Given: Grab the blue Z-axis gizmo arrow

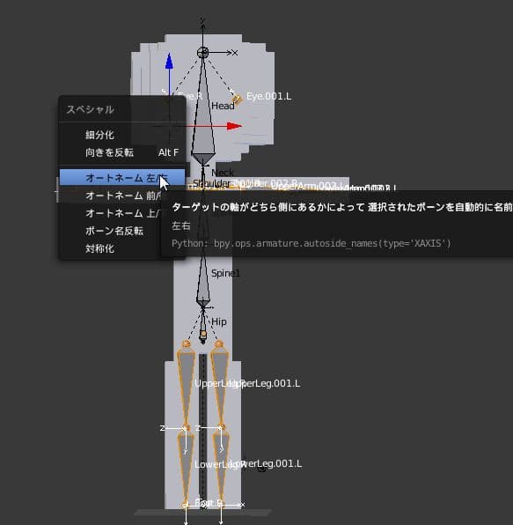Looking at the screenshot, I should tap(169, 62).
